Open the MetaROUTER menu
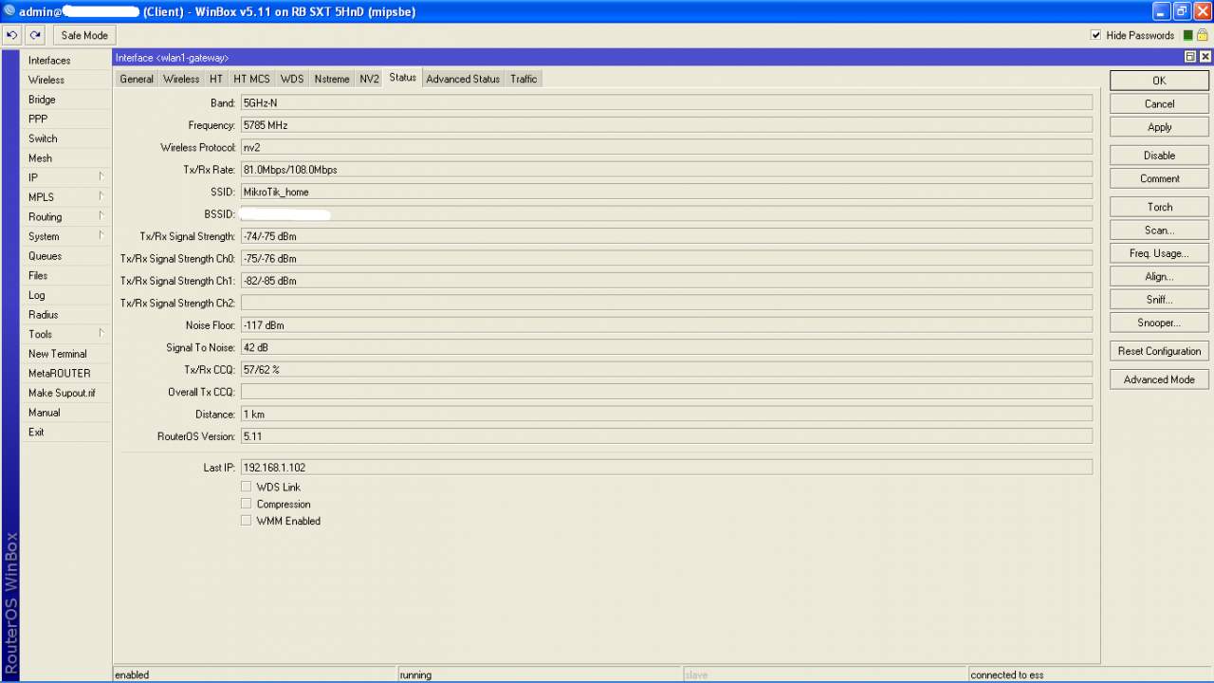Image resolution: width=1214 pixels, height=683 pixels. click(66, 374)
